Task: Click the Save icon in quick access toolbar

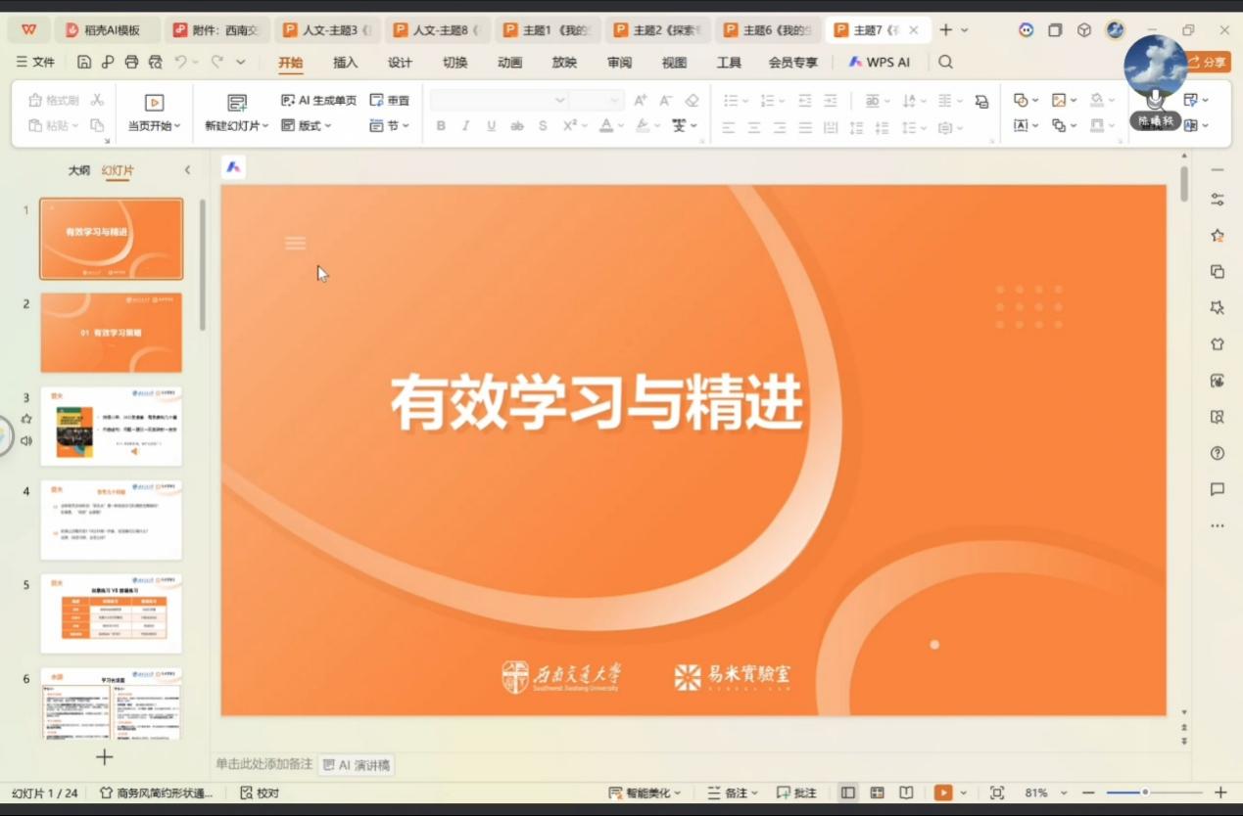Action: click(x=84, y=62)
